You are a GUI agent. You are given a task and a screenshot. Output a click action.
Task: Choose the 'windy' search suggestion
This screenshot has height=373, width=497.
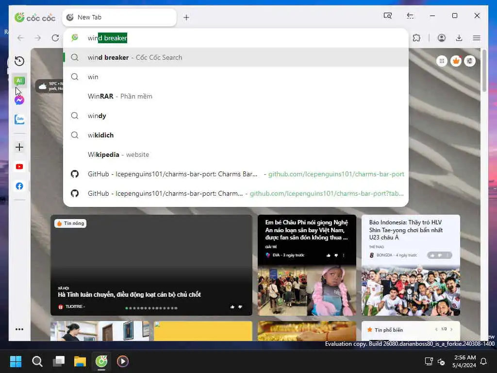[236, 116]
